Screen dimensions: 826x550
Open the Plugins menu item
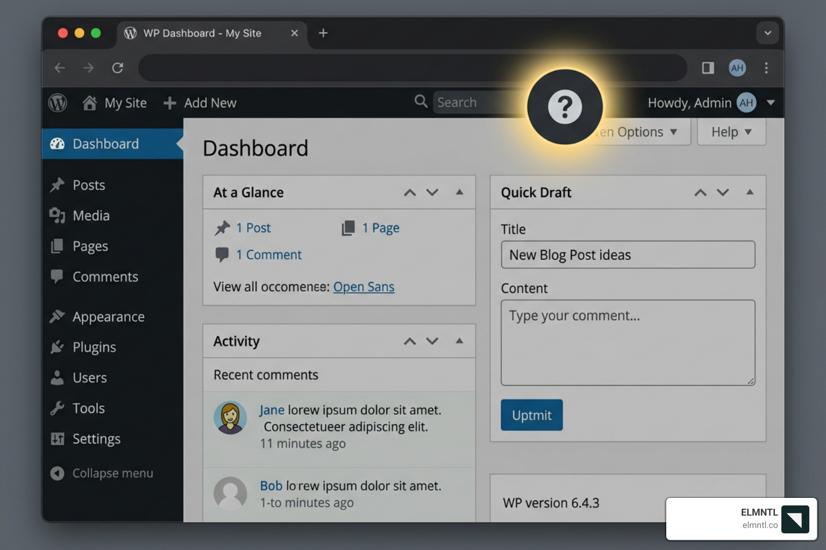[94, 347]
